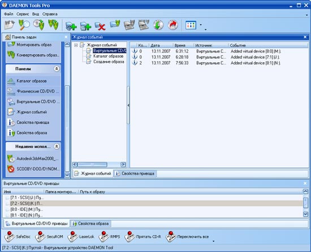Sort event log by Дата column
This screenshot has width=311, height=252.
[x=161, y=45]
